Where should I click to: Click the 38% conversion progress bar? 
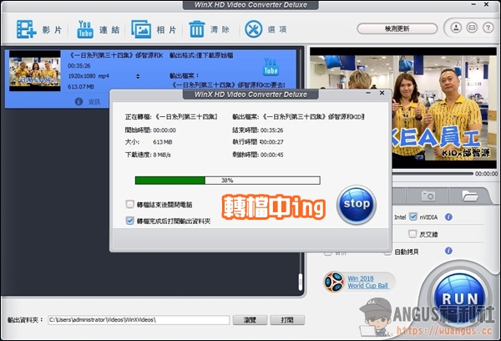coord(227,181)
